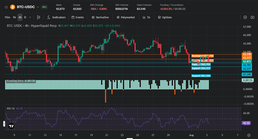Click the BTC-USDC 4h Hyperliquid Perp title

pyautogui.click(x=32, y=26)
